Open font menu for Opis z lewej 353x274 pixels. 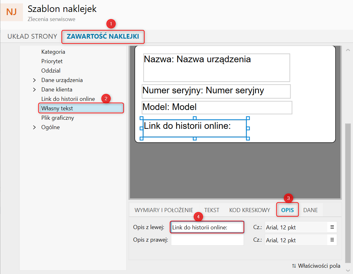332,227
